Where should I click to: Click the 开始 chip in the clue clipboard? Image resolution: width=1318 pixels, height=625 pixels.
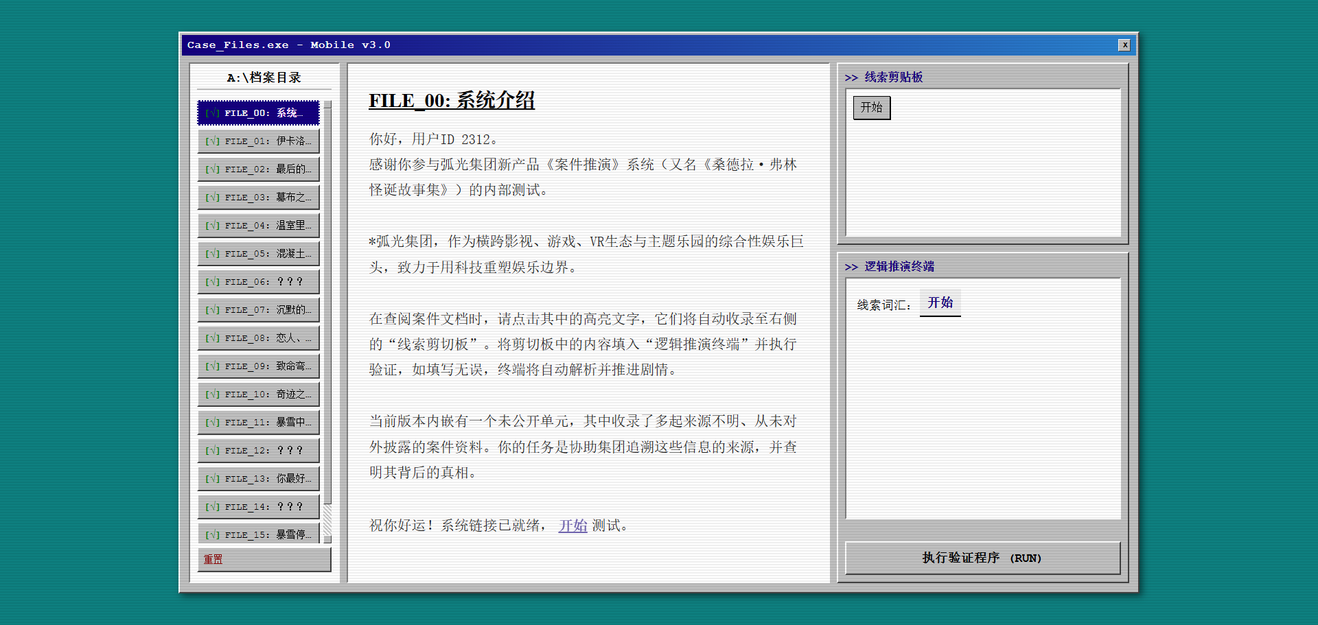[x=871, y=108]
